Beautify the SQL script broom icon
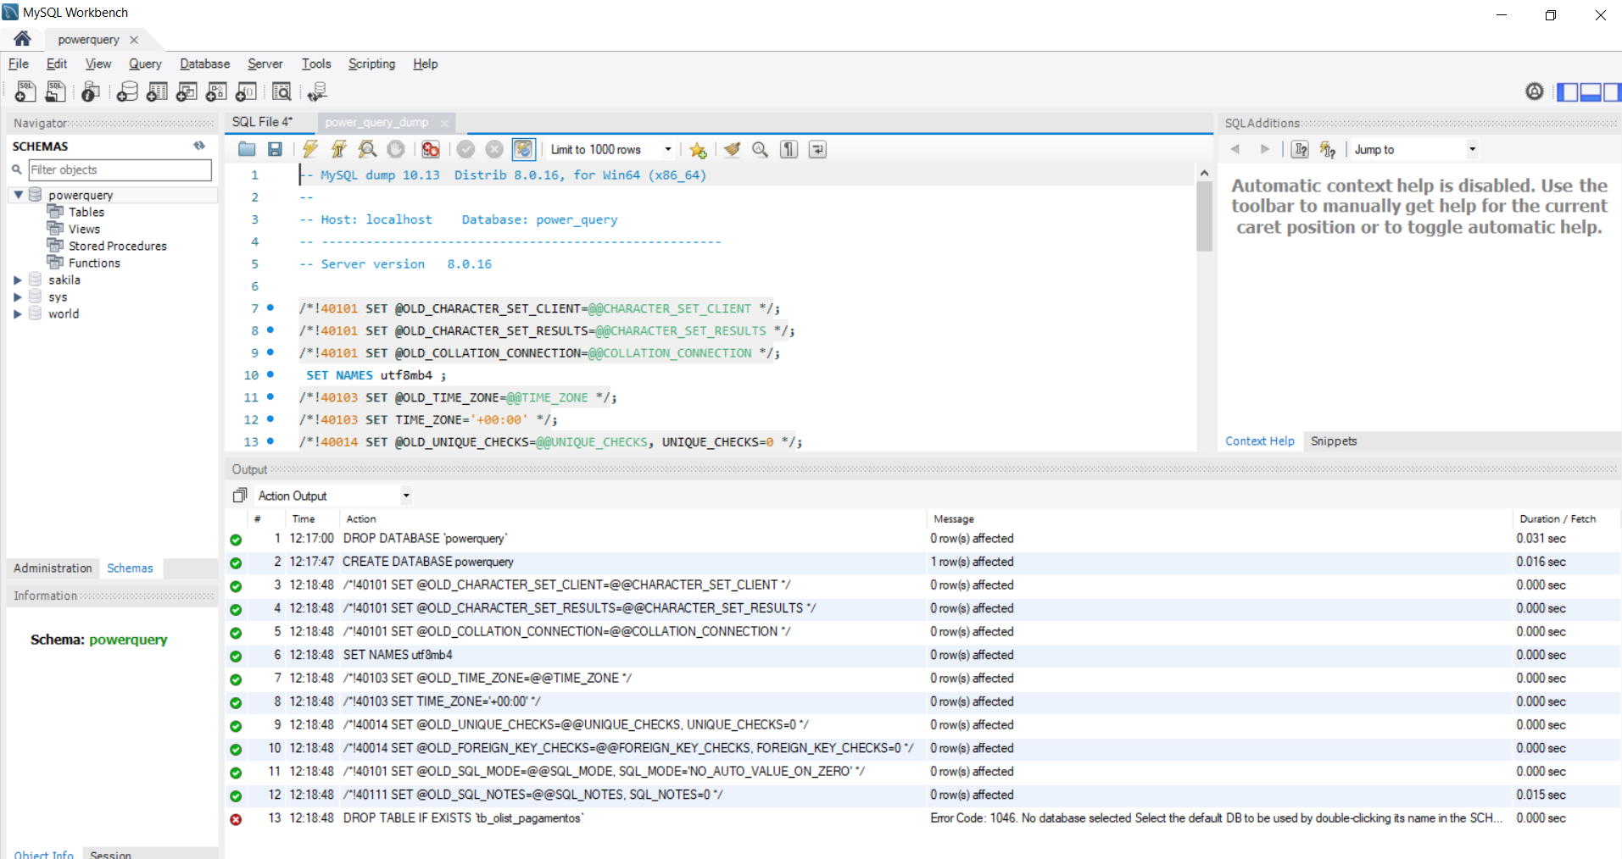The image size is (1622, 859). 732,149
